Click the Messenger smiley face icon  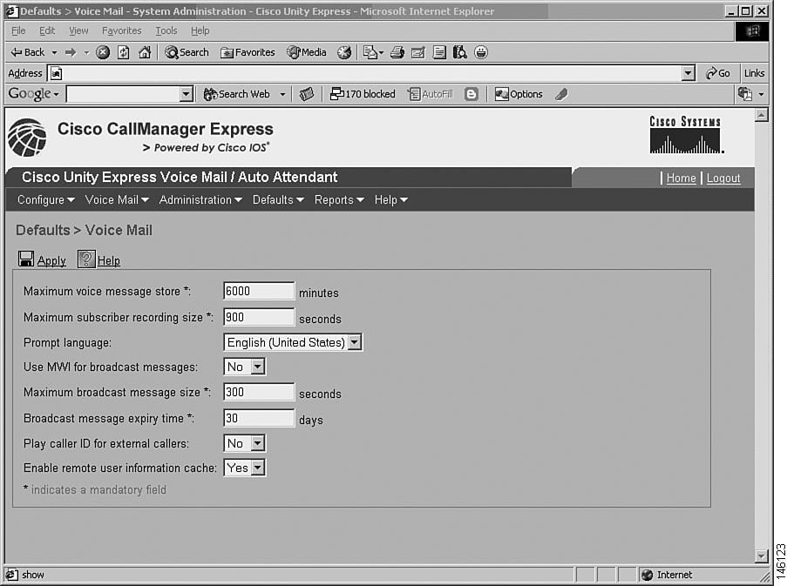point(481,52)
